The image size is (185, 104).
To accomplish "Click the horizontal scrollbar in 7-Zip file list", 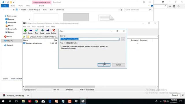I will click(x=60, y=87).
